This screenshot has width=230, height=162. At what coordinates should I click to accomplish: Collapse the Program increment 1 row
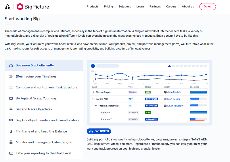pyautogui.click(x=96, y=106)
